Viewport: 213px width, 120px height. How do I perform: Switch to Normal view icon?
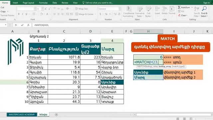pos(178,119)
